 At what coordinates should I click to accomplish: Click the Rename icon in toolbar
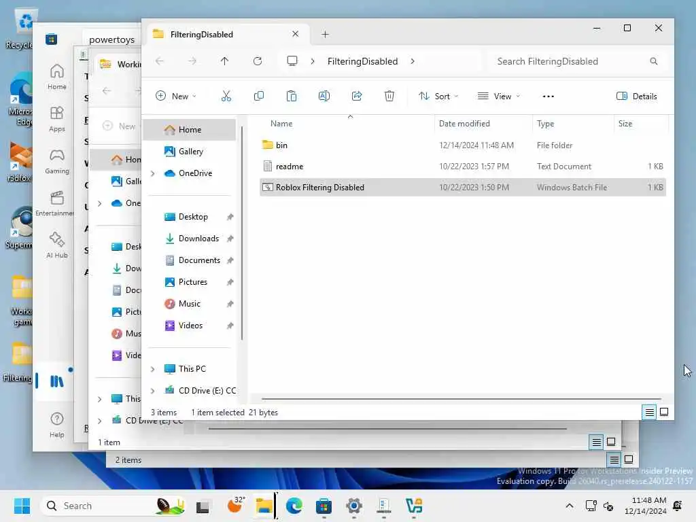point(324,96)
